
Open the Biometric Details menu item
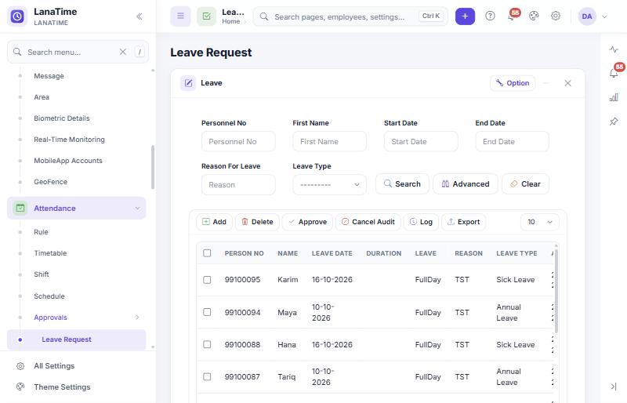(62, 118)
